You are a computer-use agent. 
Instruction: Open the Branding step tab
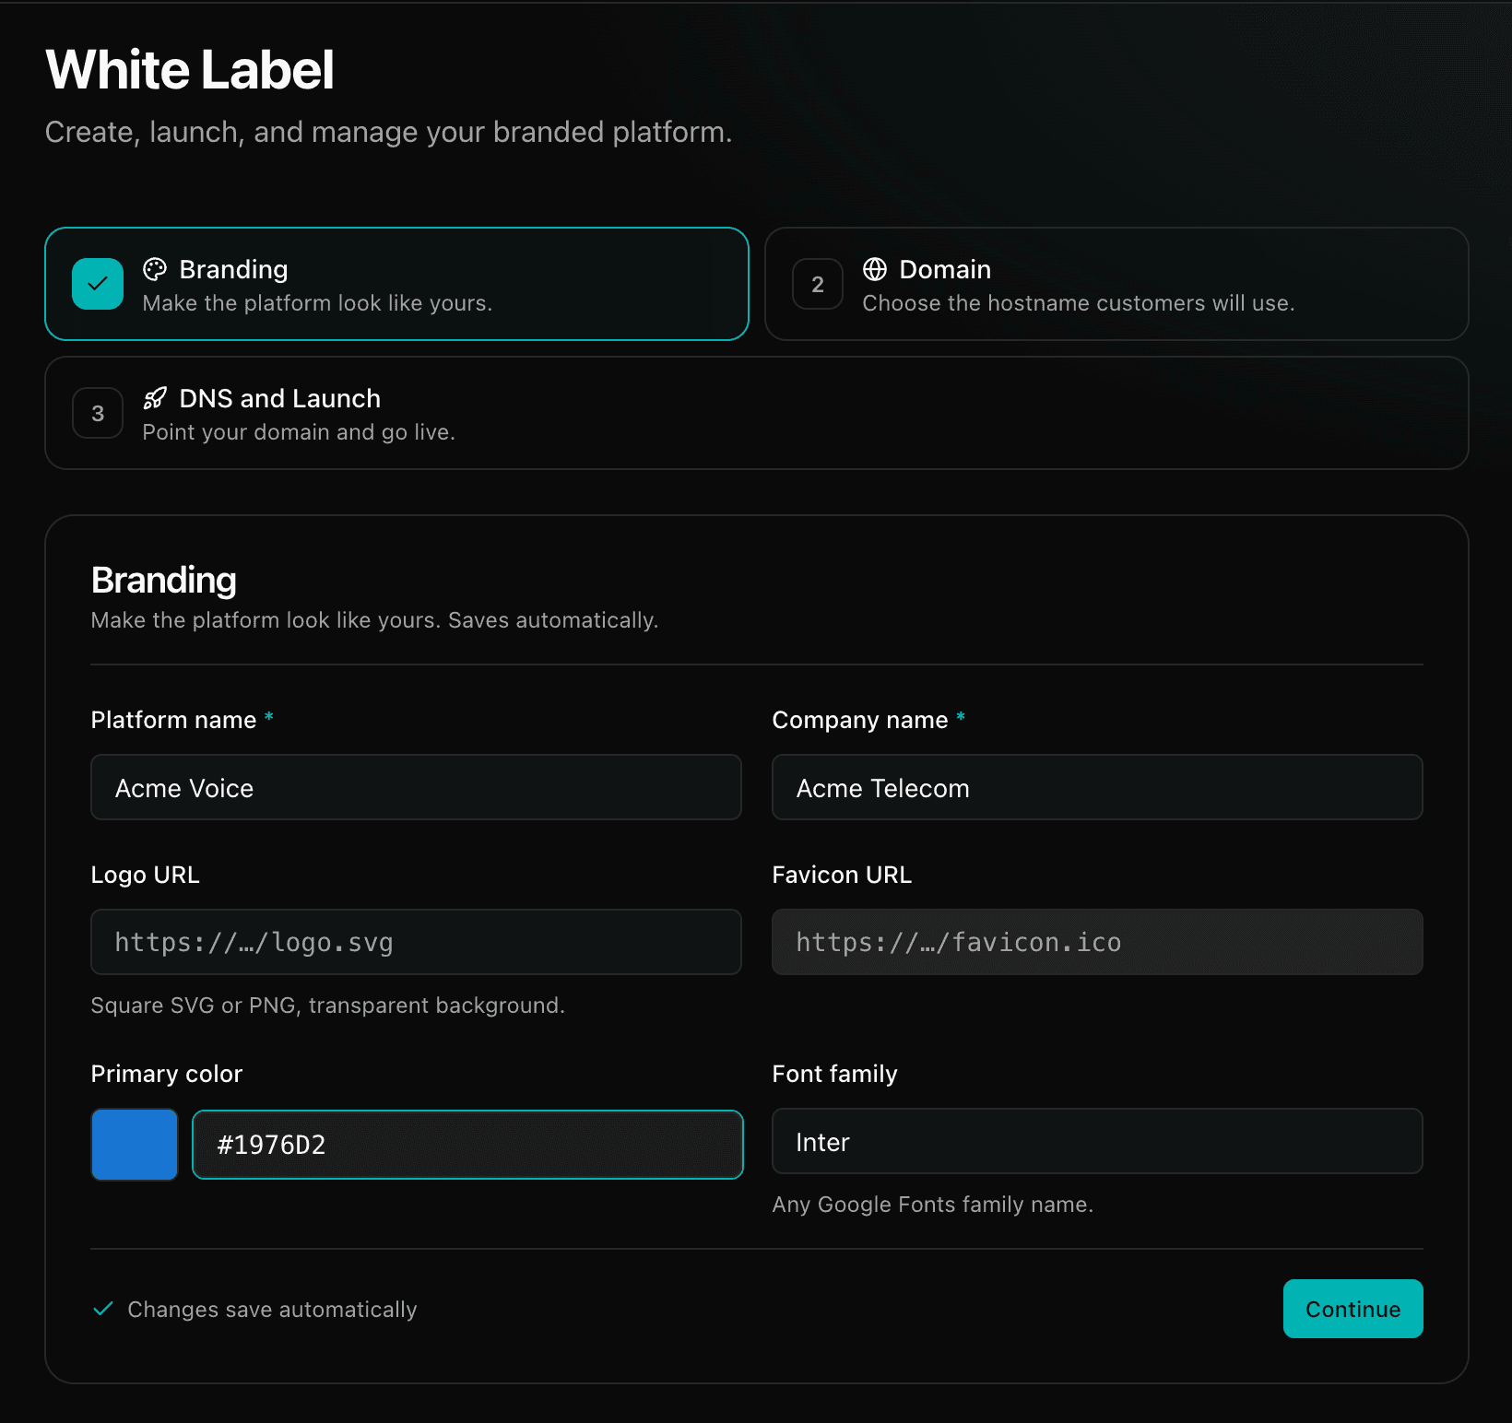[396, 284]
